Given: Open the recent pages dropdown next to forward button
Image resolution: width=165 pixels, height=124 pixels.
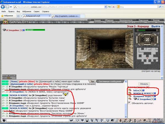Looking at the screenshot, I should tap(11, 7).
